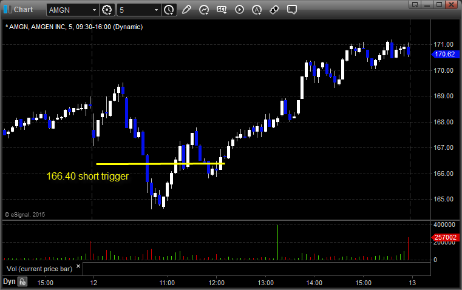Click the 171.00 price axis label
Screen dimensions: 462x290
(443, 44)
